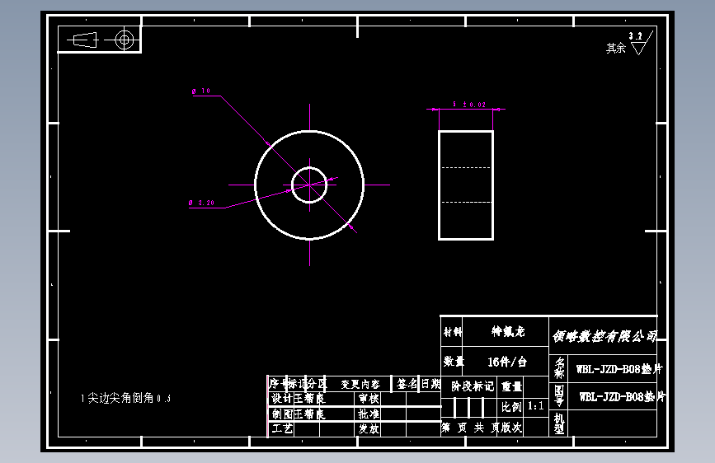Click the 3.2 surface roughness symbol
The height and width of the screenshot is (463, 715).
tap(642, 43)
